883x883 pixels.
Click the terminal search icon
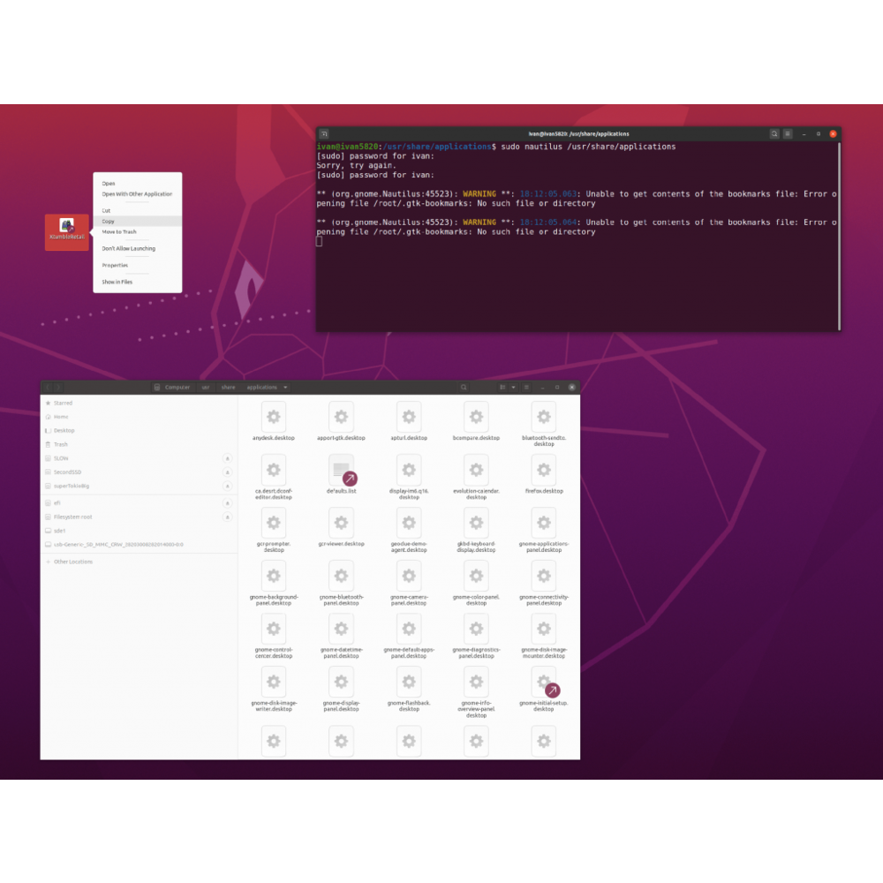[774, 133]
